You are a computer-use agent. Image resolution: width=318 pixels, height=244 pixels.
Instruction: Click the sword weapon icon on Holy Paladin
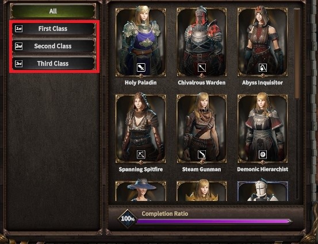coord(141,67)
